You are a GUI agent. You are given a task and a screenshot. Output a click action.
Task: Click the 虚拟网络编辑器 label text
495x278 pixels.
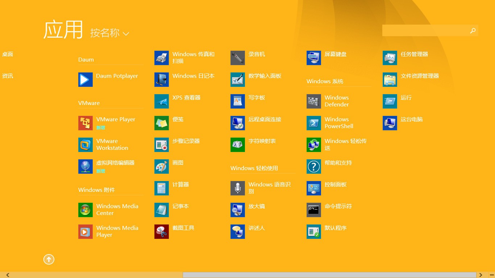[x=115, y=163]
